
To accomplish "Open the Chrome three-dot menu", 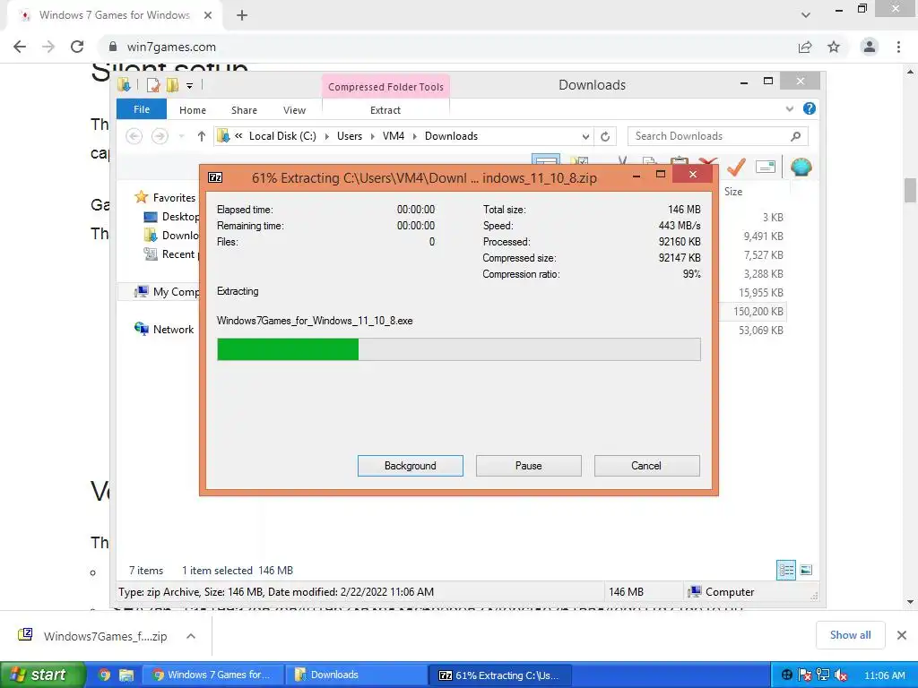I will [898, 47].
